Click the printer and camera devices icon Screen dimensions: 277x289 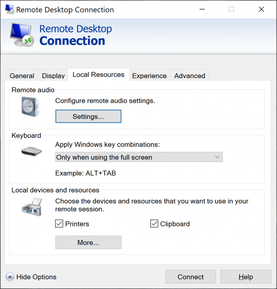click(32, 207)
